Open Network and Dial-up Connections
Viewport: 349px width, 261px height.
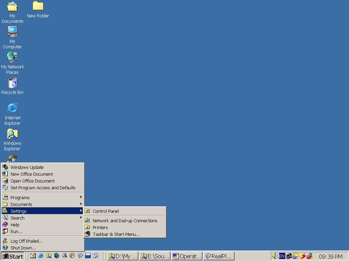tap(125, 221)
